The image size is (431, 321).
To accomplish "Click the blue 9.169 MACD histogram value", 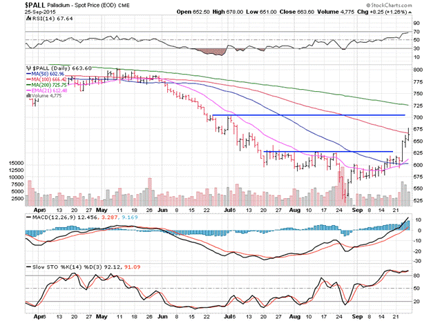I will tap(129, 217).
